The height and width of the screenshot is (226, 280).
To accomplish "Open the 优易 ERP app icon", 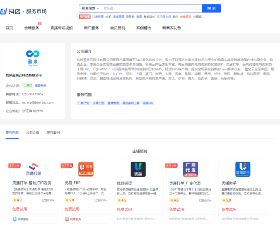I will click(86, 169).
